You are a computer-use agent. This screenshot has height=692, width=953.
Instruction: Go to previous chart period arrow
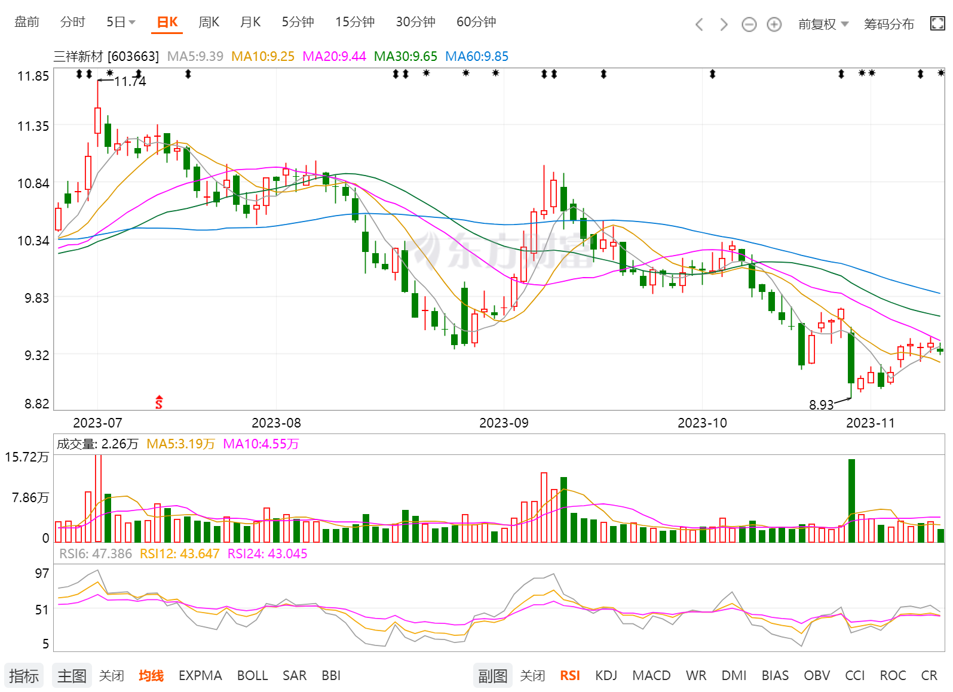click(x=699, y=24)
